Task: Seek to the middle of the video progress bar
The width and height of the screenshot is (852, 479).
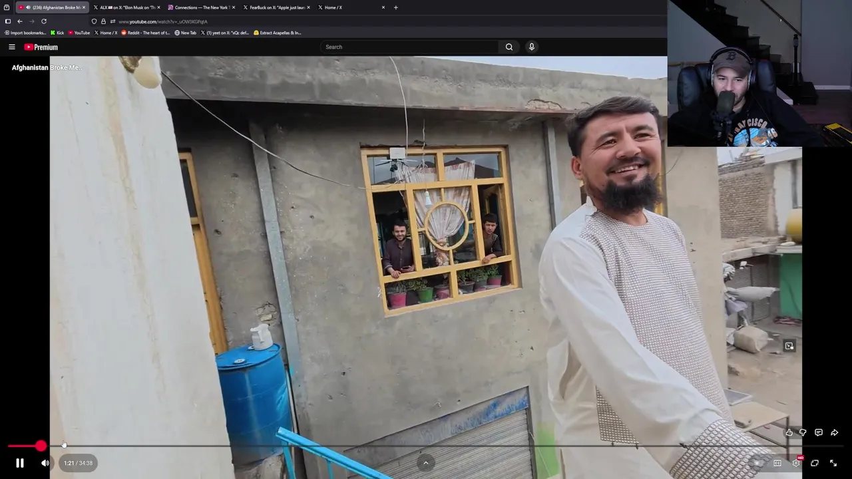Action: (426, 446)
